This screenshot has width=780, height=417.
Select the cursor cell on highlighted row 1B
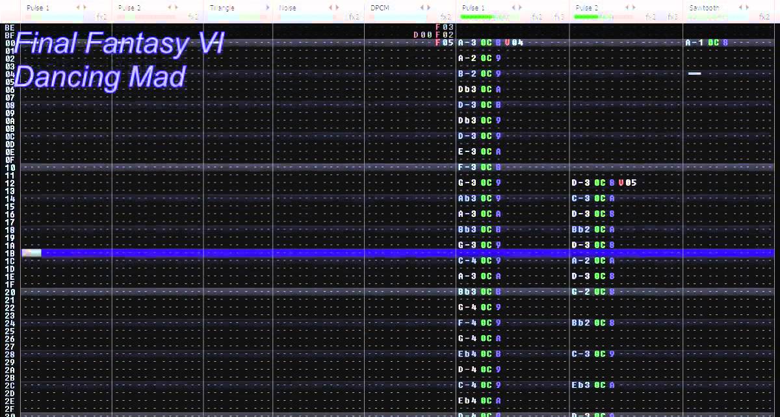31,253
